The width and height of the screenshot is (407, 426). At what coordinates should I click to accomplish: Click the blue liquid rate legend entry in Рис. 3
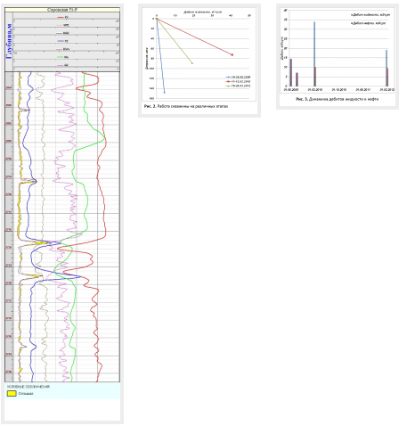pos(370,14)
